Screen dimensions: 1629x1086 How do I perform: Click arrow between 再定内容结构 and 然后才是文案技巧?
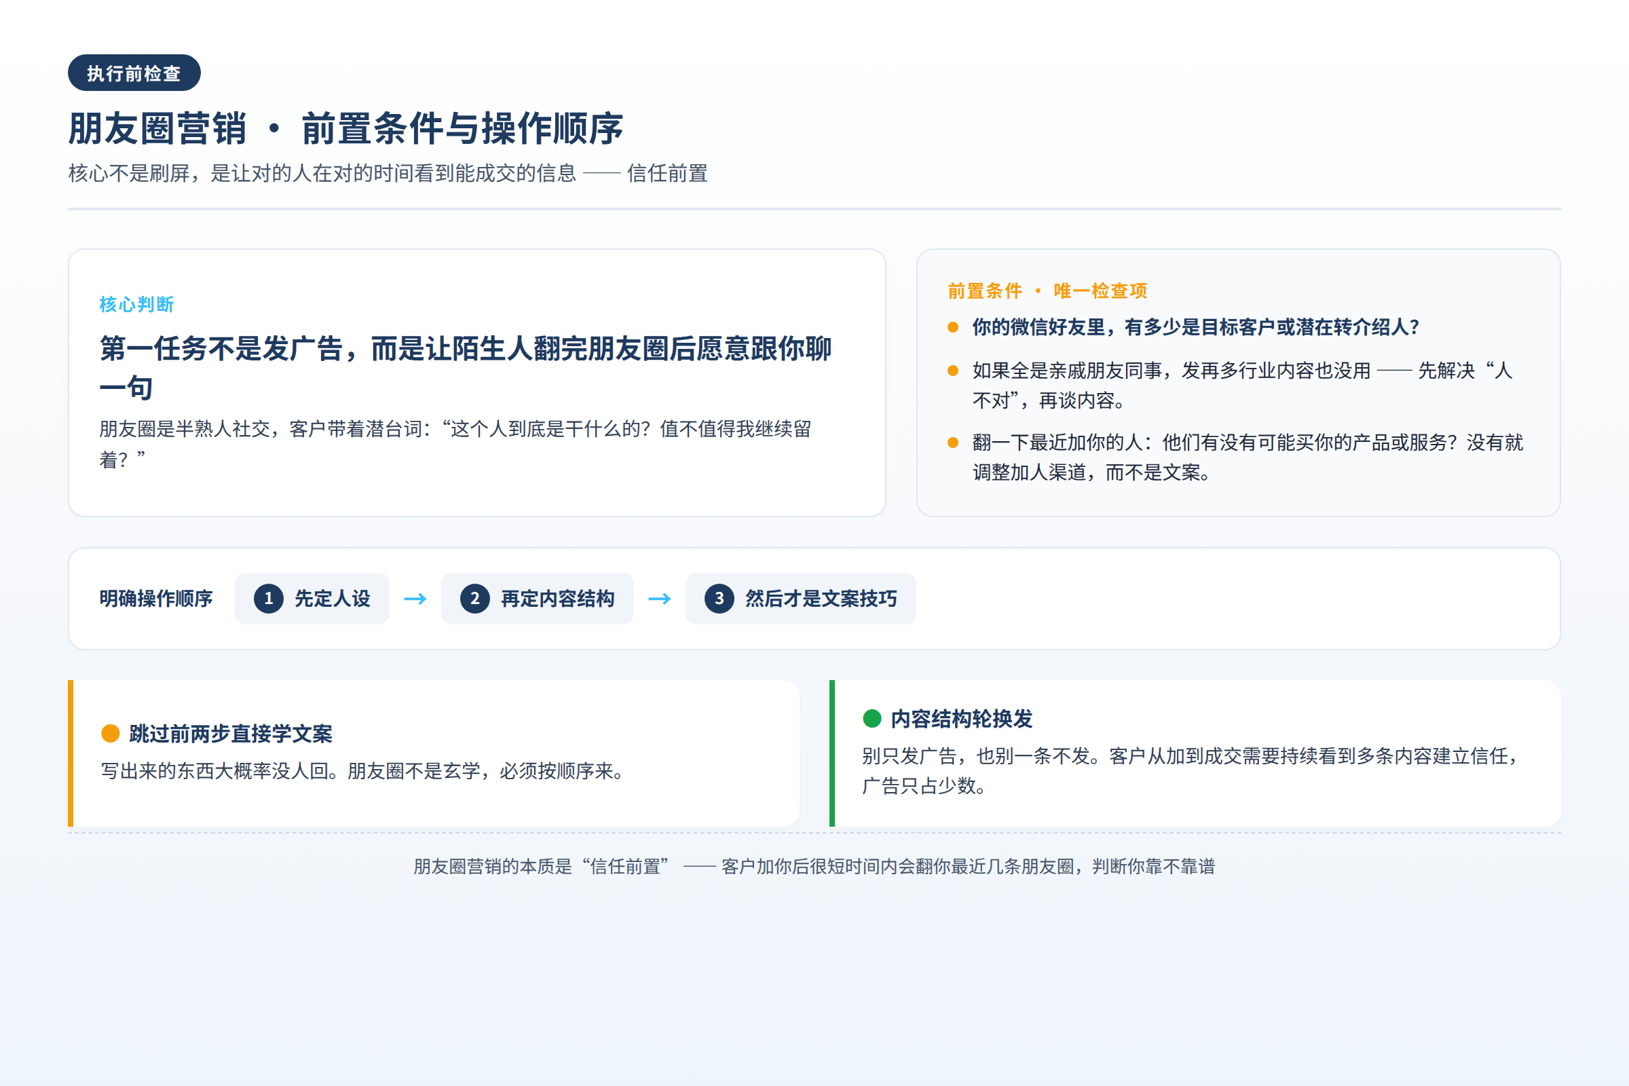click(x=659, y=599)
